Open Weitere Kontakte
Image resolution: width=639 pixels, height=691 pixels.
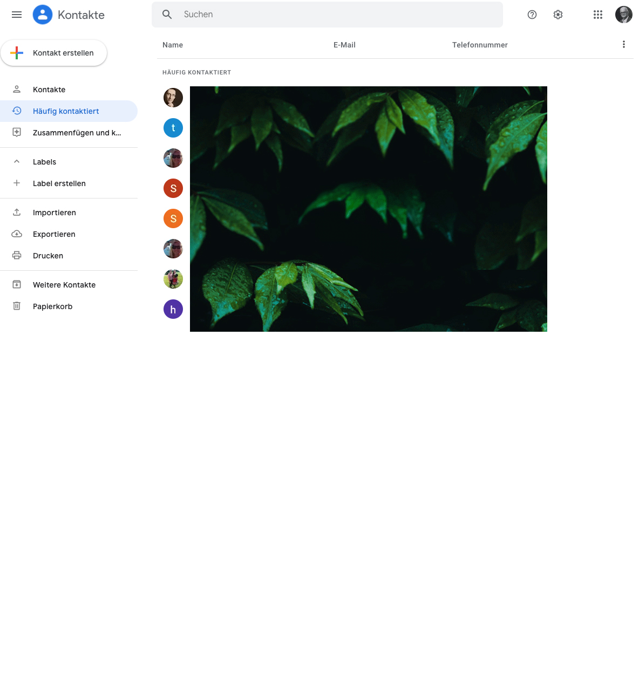[69, 285]
